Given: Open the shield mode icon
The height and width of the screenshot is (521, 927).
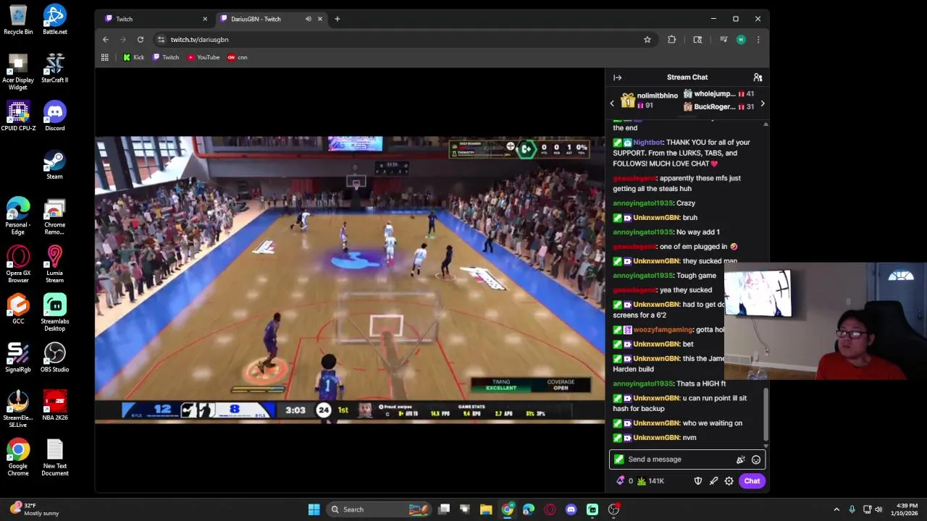Looking at the screenshot, I should (698, 481).
